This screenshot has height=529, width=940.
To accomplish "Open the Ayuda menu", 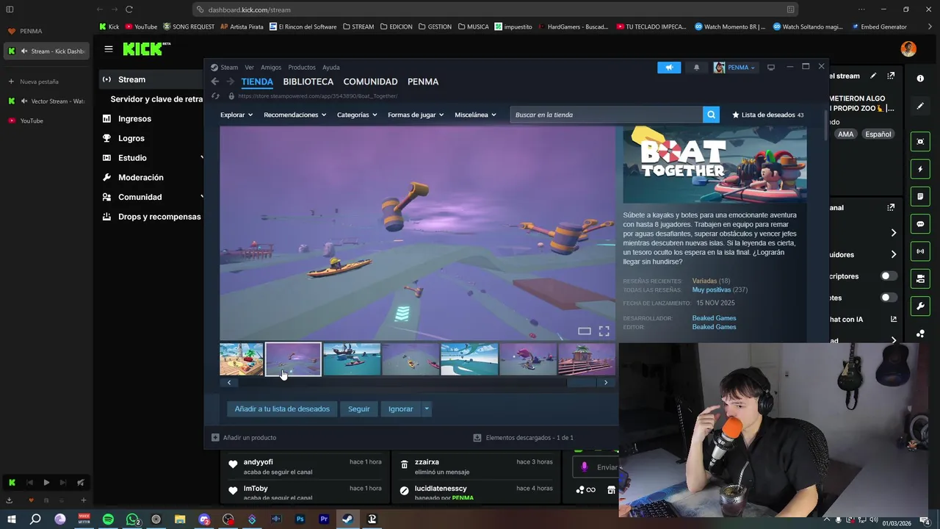I will 331,68.
